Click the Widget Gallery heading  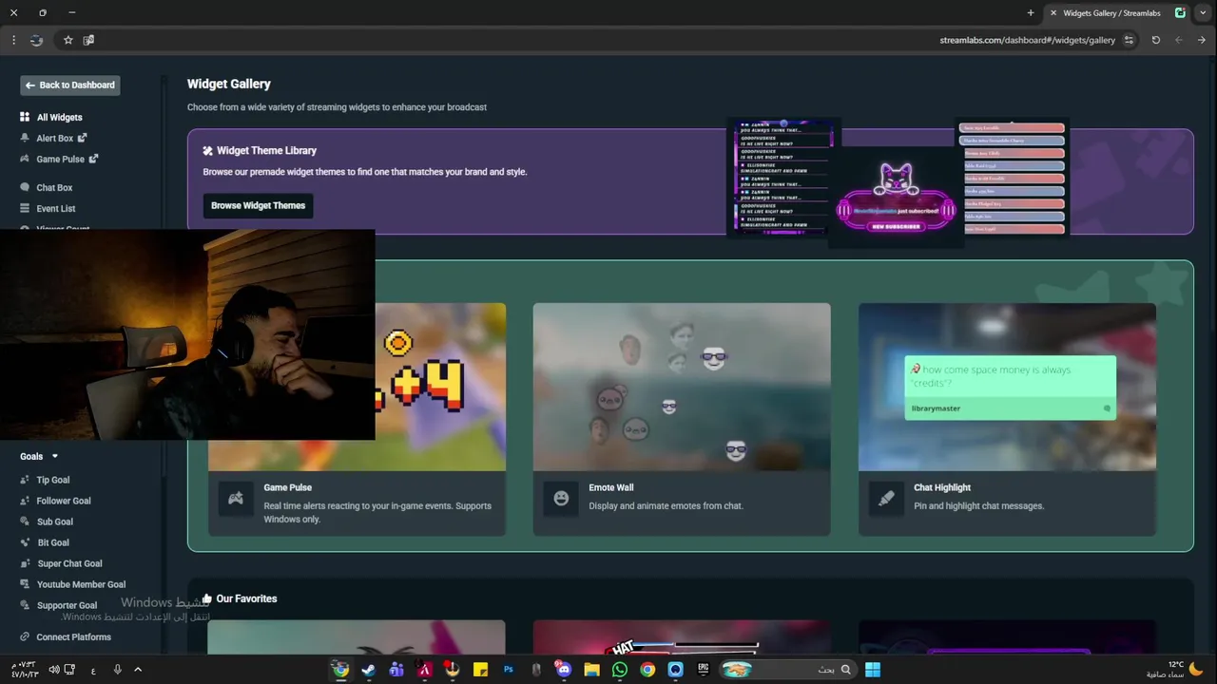[x=229, y=85]
